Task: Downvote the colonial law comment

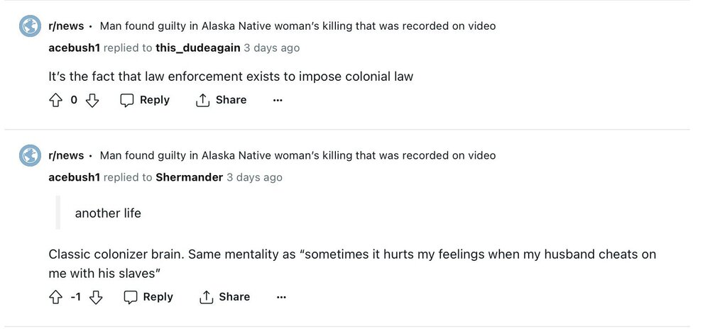Action: click(x=92, y=101)
